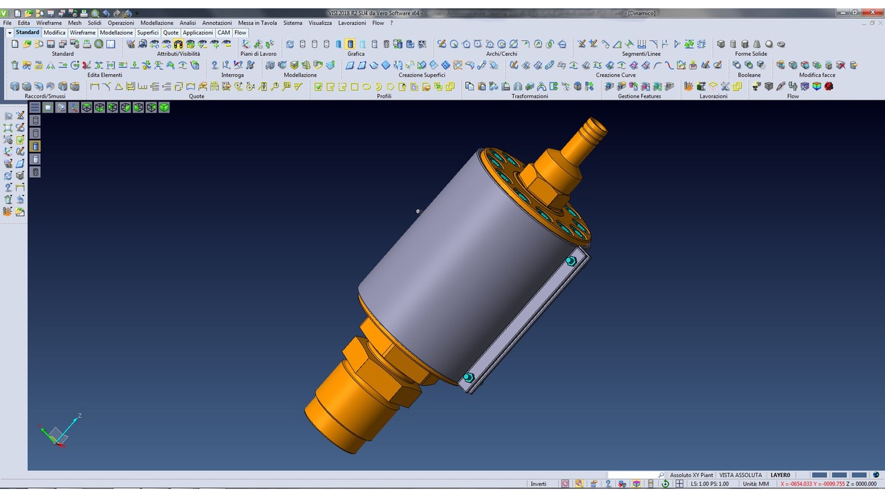Open the toolbar dropdown arrow left of Standard tab
885x498 pixels.
pyautogui.click(x=10, y=33)
